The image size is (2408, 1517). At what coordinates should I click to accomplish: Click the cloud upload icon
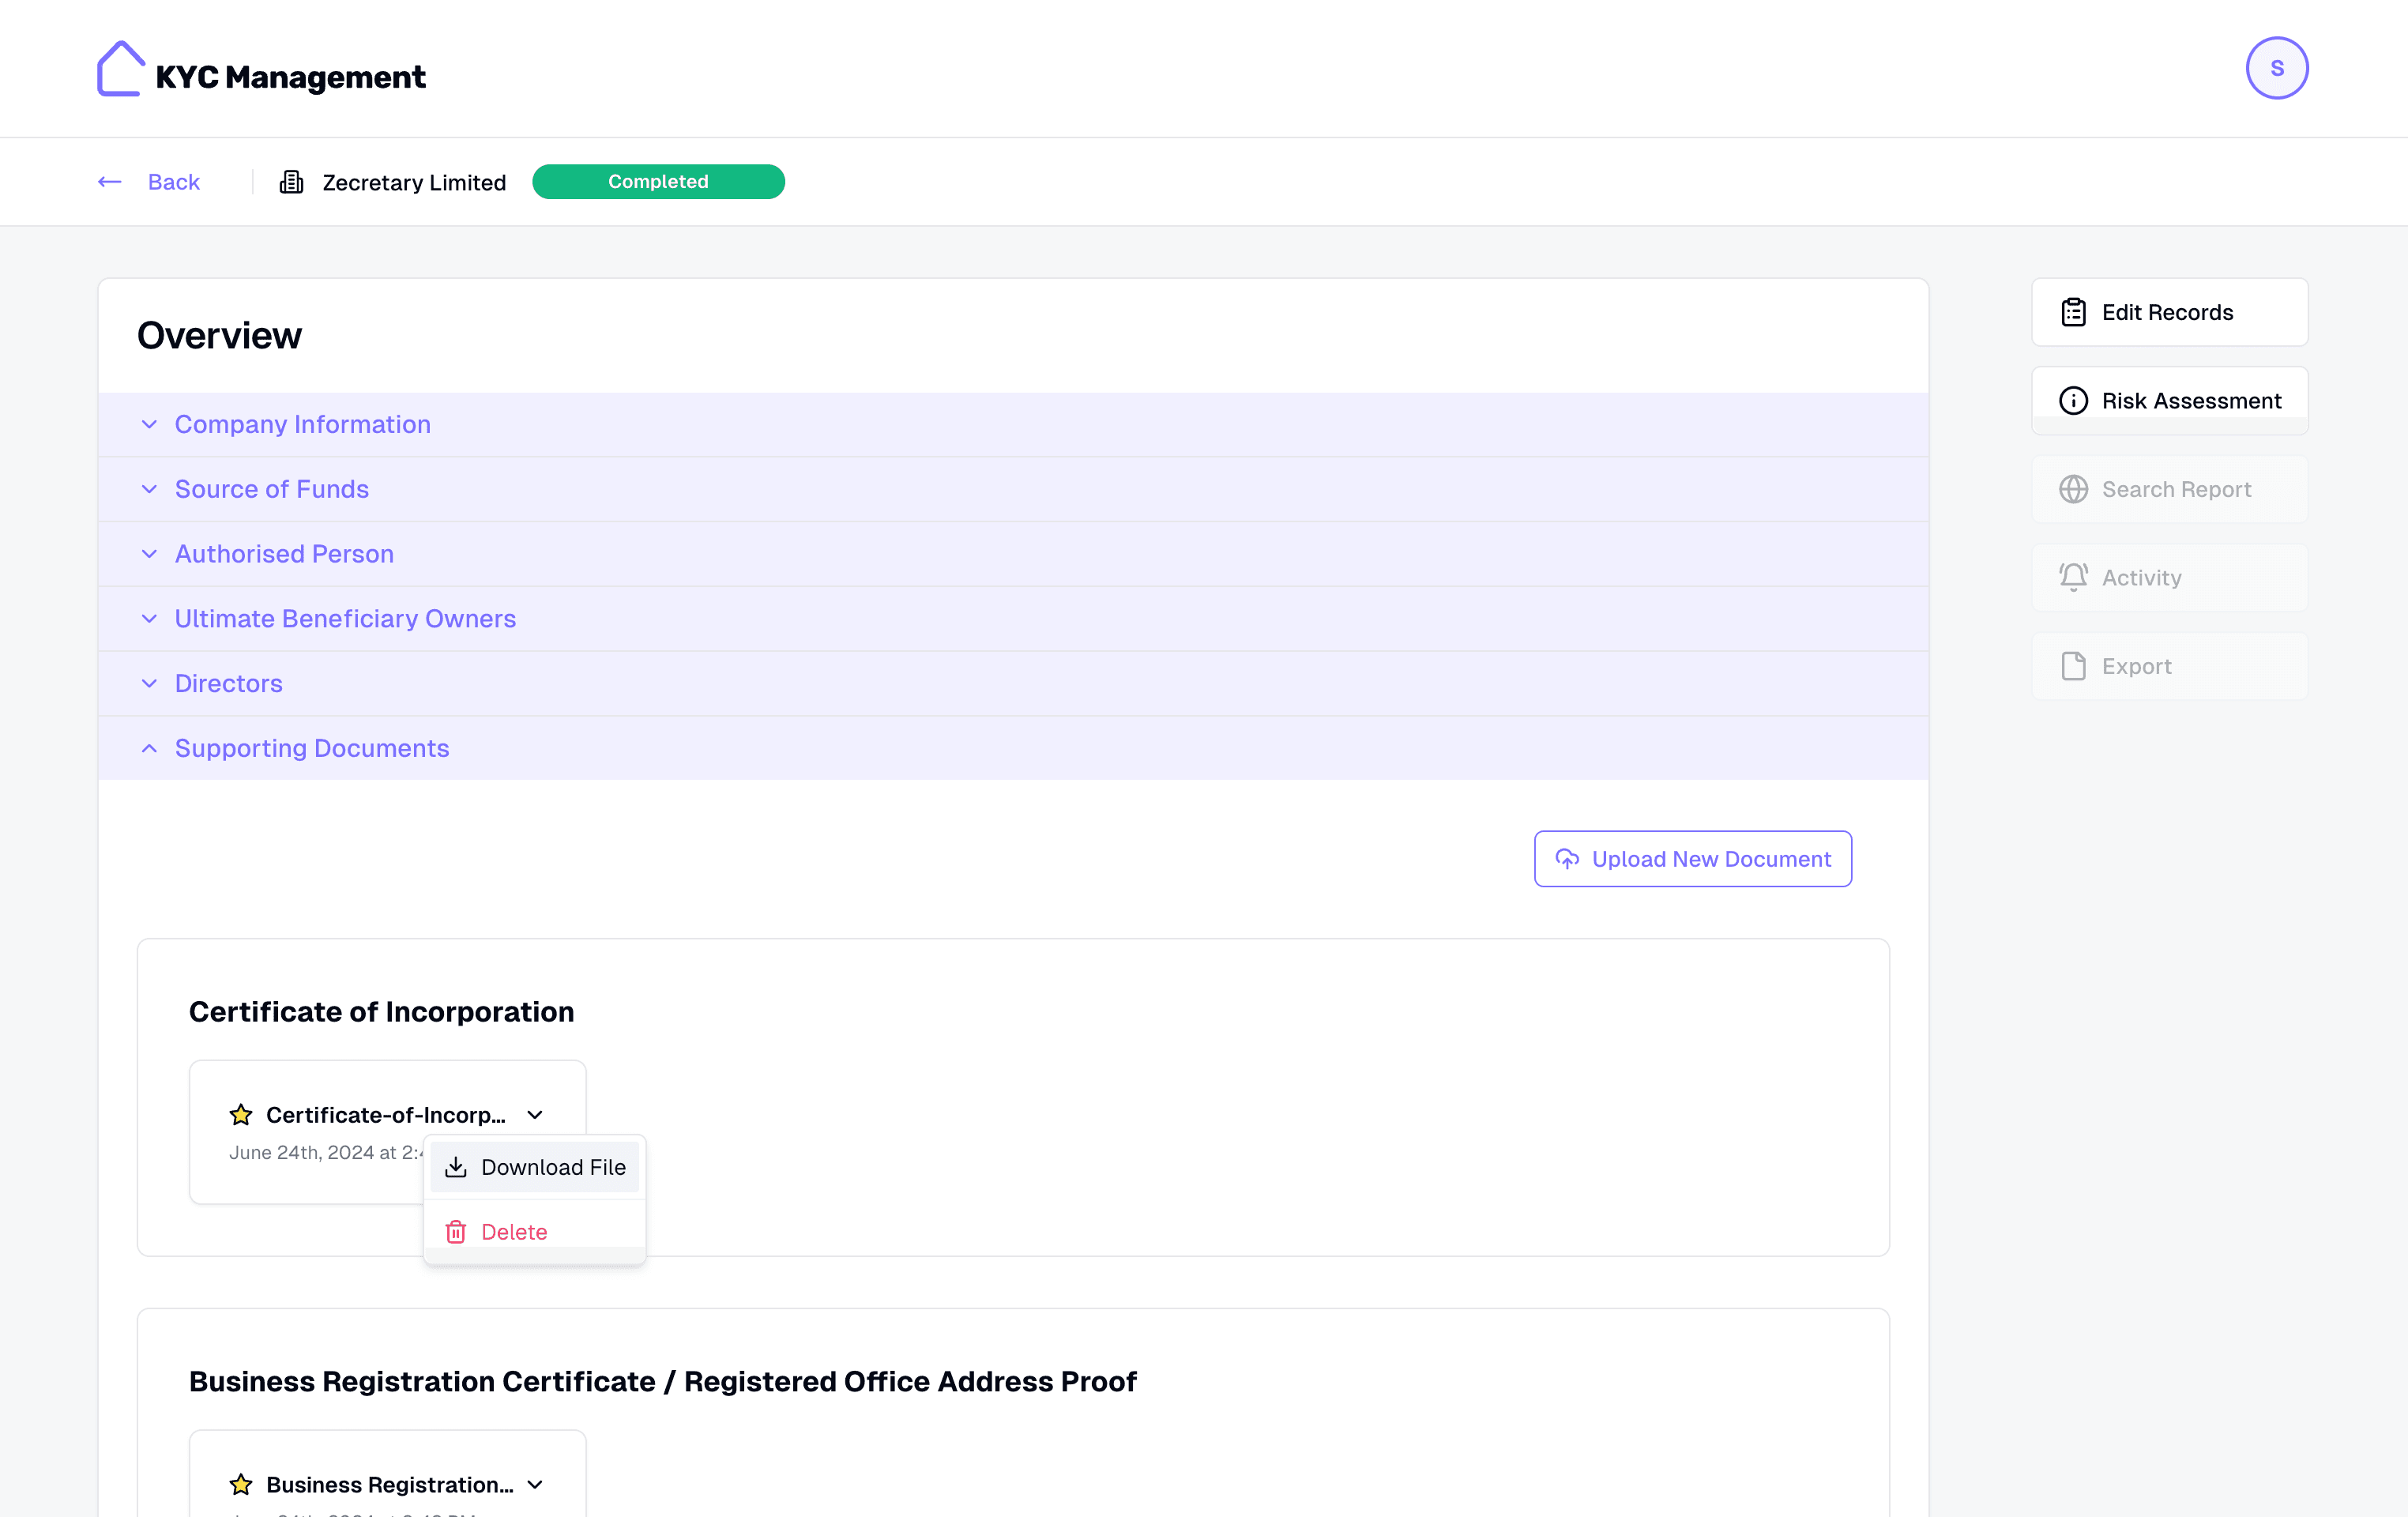1567,859
